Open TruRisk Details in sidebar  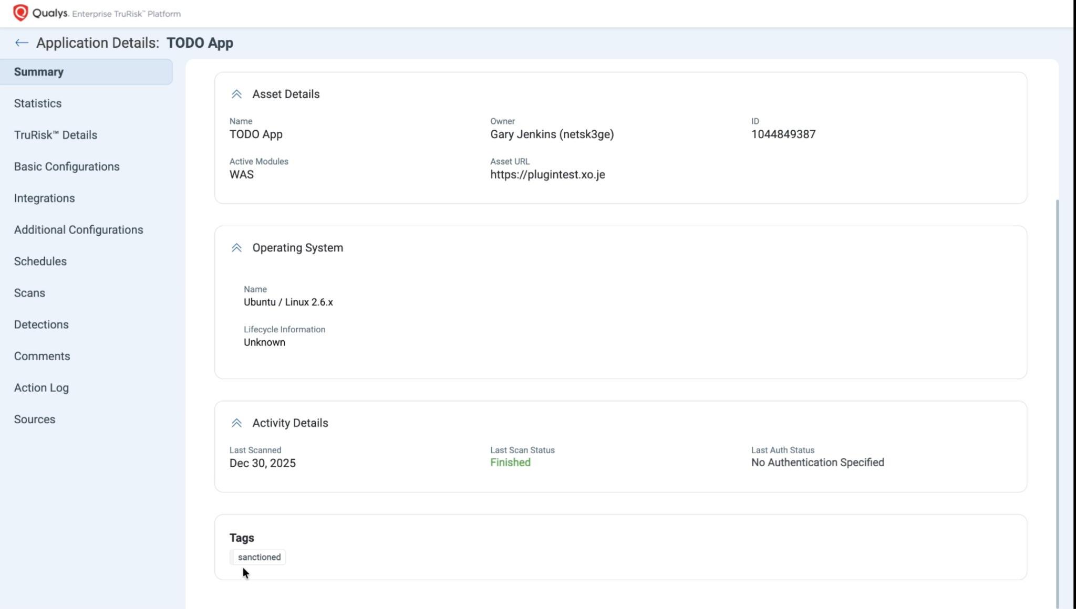(x=56, y=135)
